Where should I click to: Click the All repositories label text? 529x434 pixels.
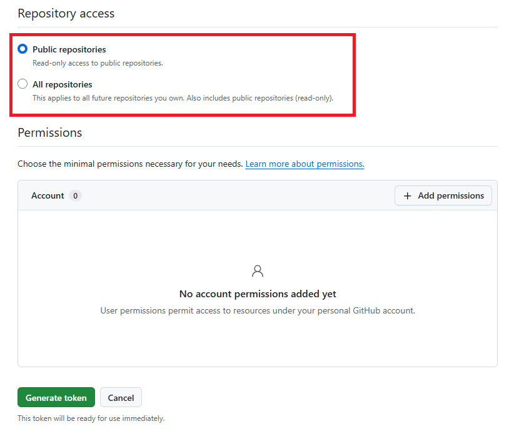(x=63, y=84)
